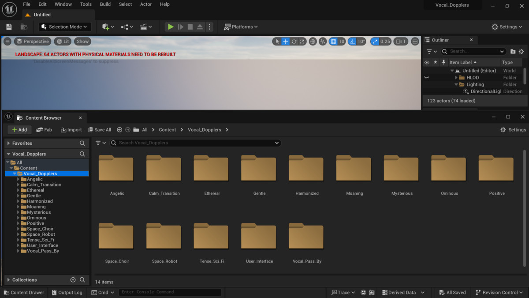
Task: Open Fab from the Content Browser toolbar
Action: click(x=44, y=130)
